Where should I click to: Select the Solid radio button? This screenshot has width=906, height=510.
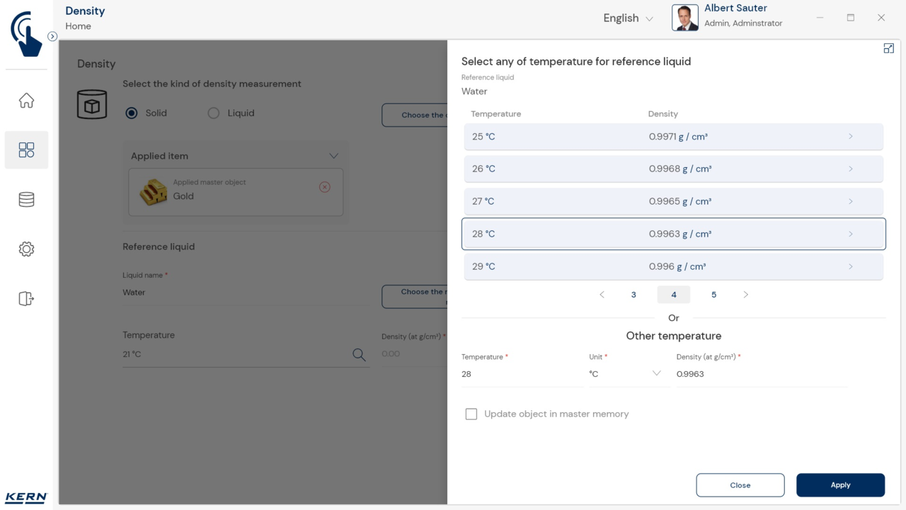point(132,113)
